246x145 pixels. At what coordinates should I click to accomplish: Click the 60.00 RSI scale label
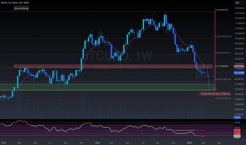click(x=237, y=128)
